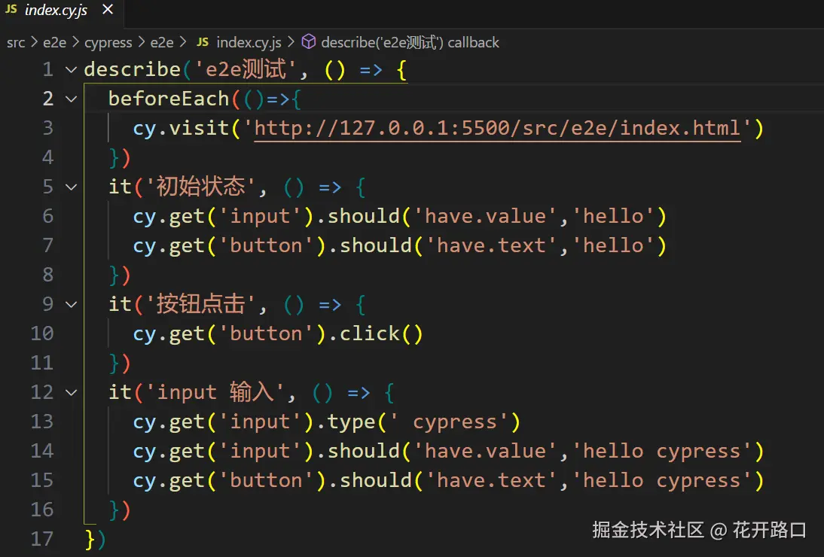
Task: Click the JS icon in the breadcrumb bar
Action: 203,42
